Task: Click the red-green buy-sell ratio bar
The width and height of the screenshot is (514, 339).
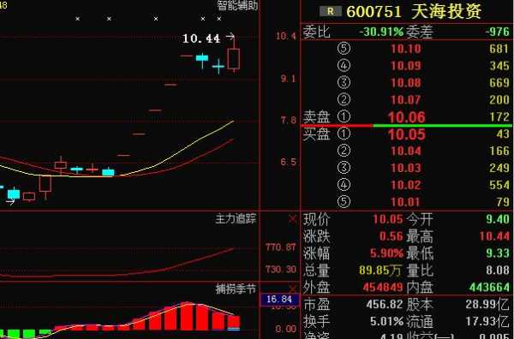Action: (406, 126)
